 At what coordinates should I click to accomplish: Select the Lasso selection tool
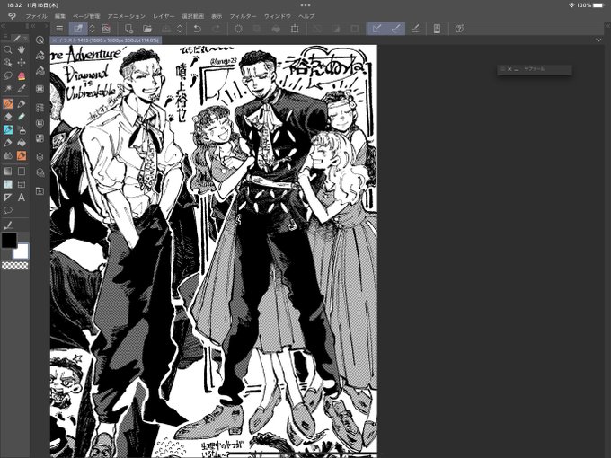click(8, 75)
